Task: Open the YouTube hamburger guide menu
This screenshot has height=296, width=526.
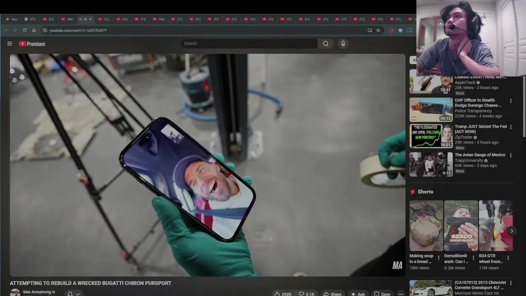Action: 9,44
